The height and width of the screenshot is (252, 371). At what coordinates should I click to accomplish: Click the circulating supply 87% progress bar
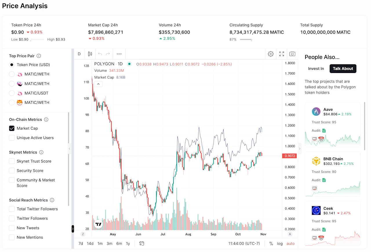(x=246, y=39)
